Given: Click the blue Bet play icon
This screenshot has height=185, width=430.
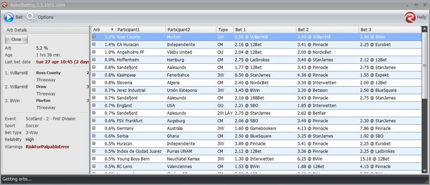Looking at the screenshot, I should point(9,17).
